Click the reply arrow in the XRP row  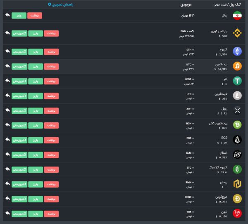(x=7, y=110)
